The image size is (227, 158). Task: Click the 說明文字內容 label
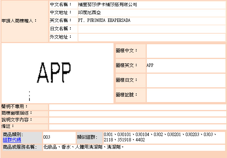click(17, 120)
